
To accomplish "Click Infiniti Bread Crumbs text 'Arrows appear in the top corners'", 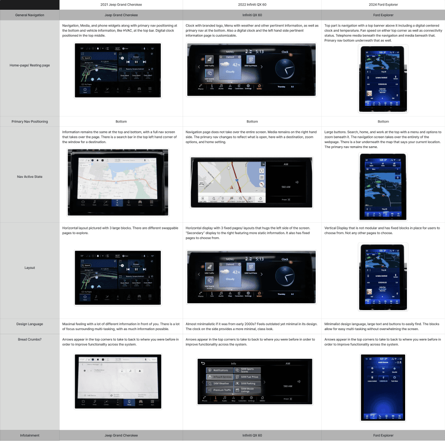I will [210, 339].
